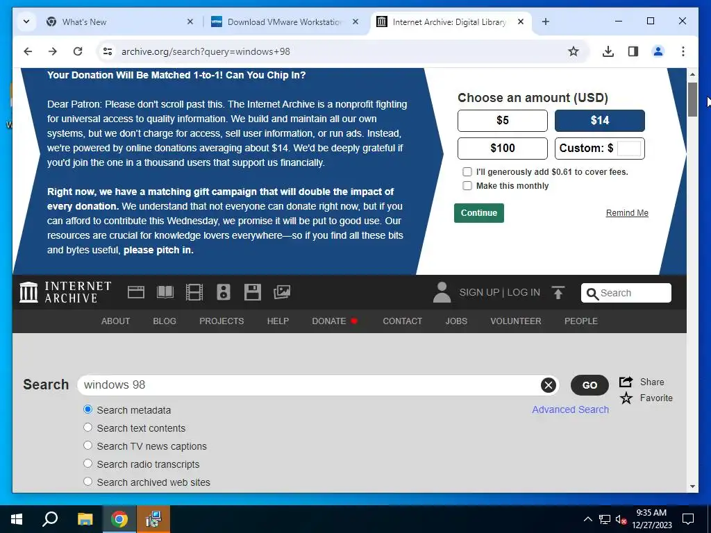Image resolution: width=711 pixels, height=533 pixels.
Task: Click the installer icon in taskbar
Action: (153, 519)
